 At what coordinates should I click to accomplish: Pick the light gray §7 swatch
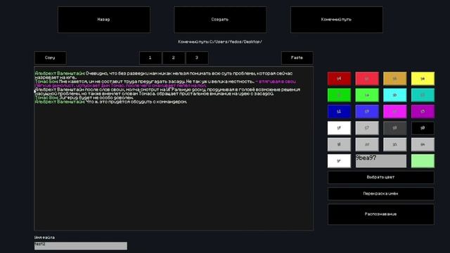coord(367,128)
